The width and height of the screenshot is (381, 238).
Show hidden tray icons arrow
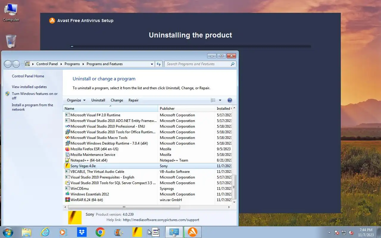tap(329, 232)
